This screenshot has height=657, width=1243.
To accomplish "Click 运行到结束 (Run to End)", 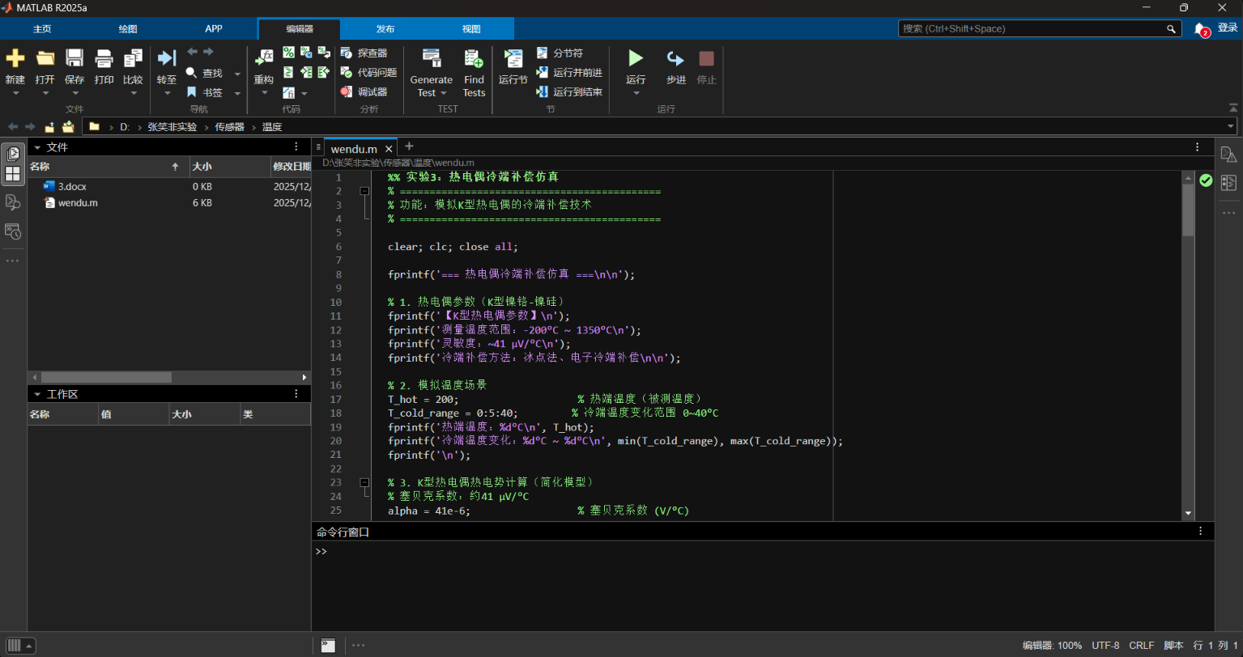I will tap(569, 92).
